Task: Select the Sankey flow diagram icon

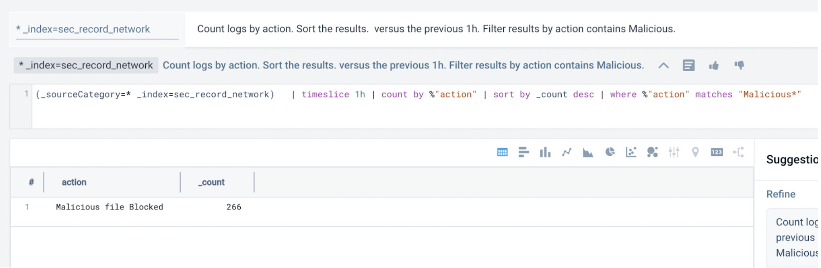Action: [x=739, y=152]
